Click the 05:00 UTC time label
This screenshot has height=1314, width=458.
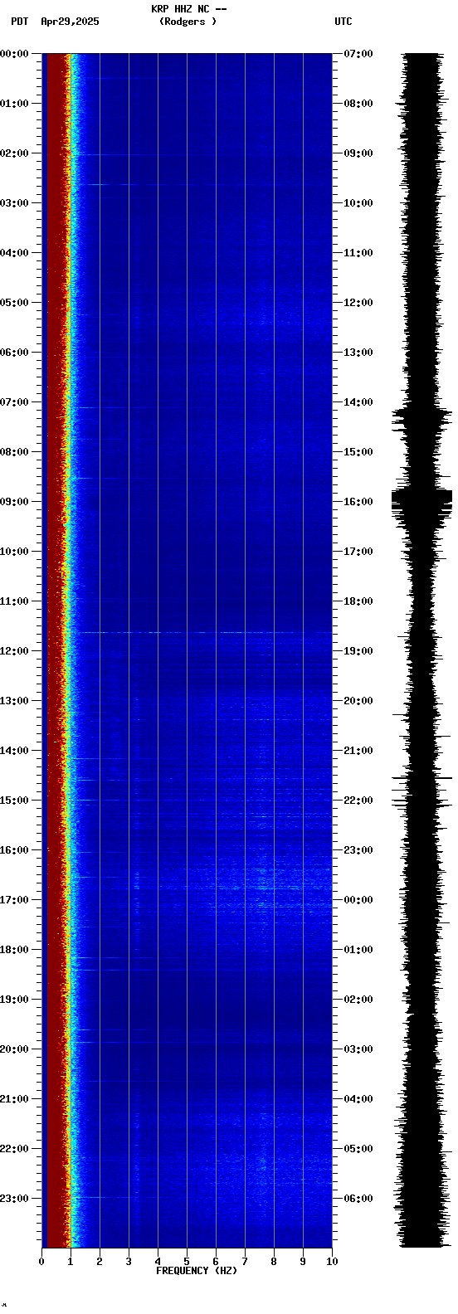[358, 1149]
